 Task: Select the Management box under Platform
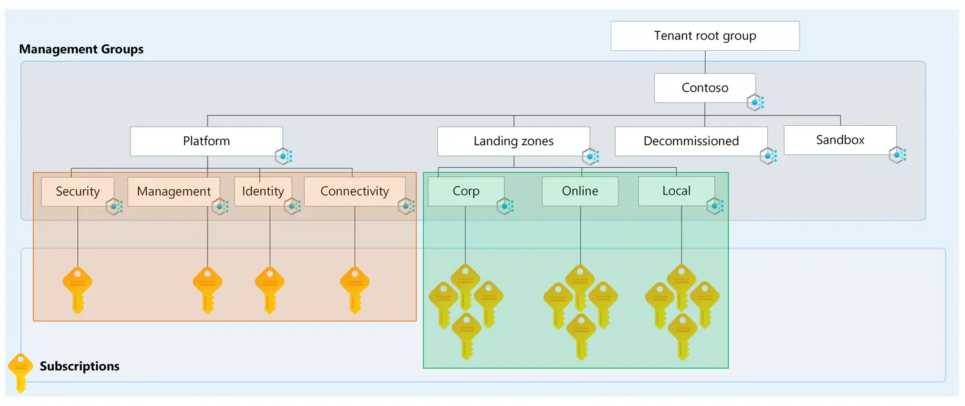point(174,191)
